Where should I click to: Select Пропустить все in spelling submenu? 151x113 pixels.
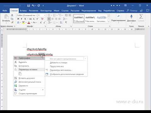point(66,66)
